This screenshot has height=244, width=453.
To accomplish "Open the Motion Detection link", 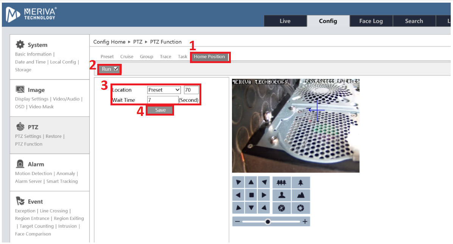I will pos(34,174).
